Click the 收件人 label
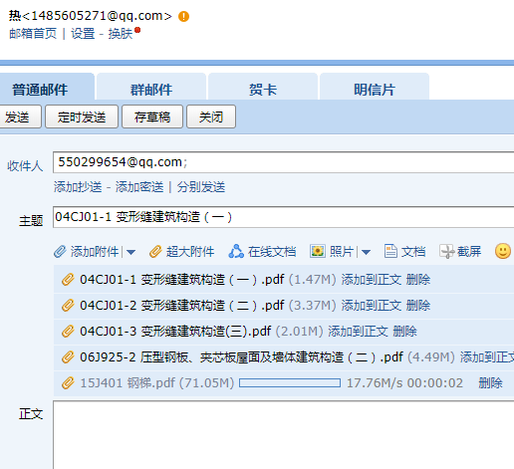514x469 pixels. [25, 166]
